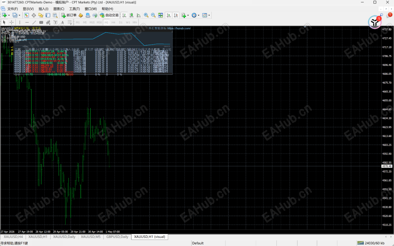Open the 文件(F) menu
The image size is (394, 246).
tap(12, 9)
